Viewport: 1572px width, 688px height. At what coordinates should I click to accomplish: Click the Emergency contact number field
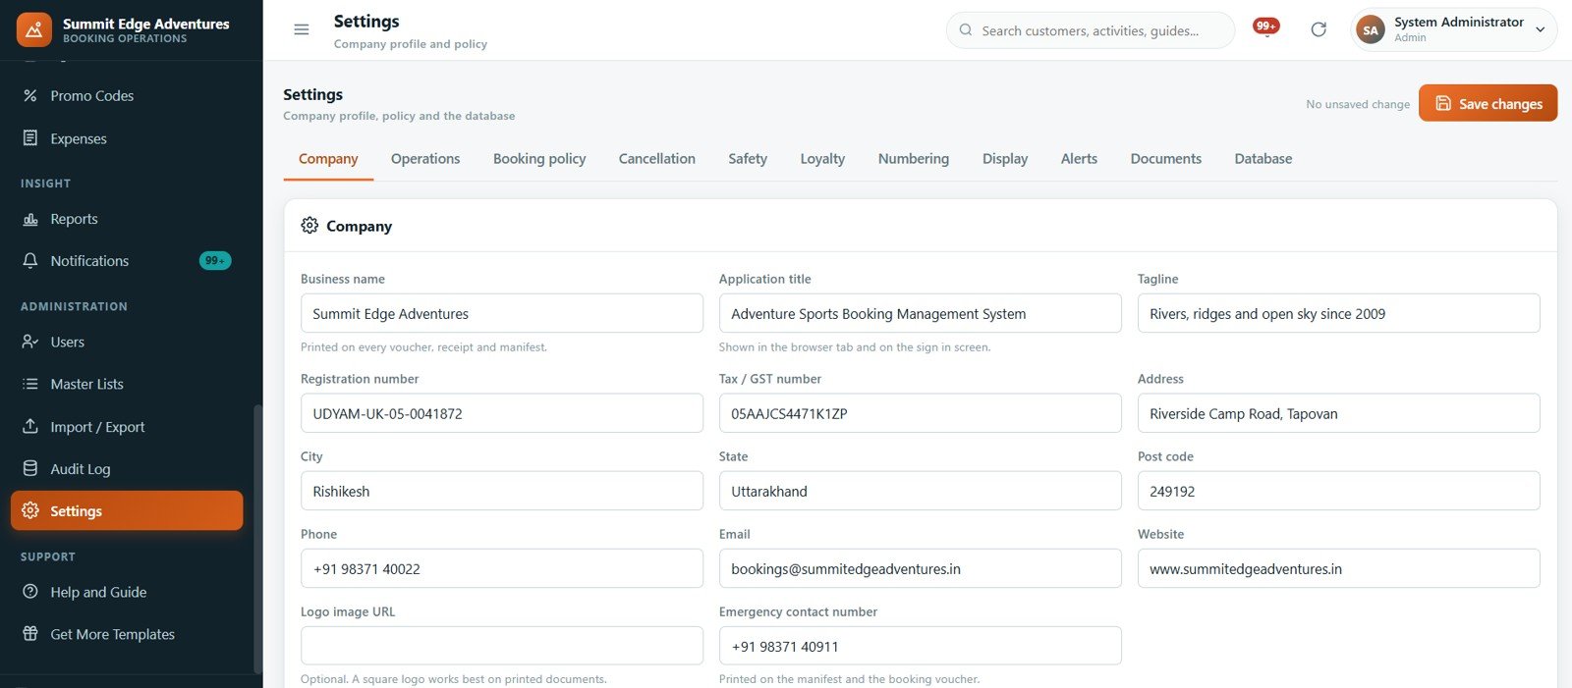pos(920,646)
